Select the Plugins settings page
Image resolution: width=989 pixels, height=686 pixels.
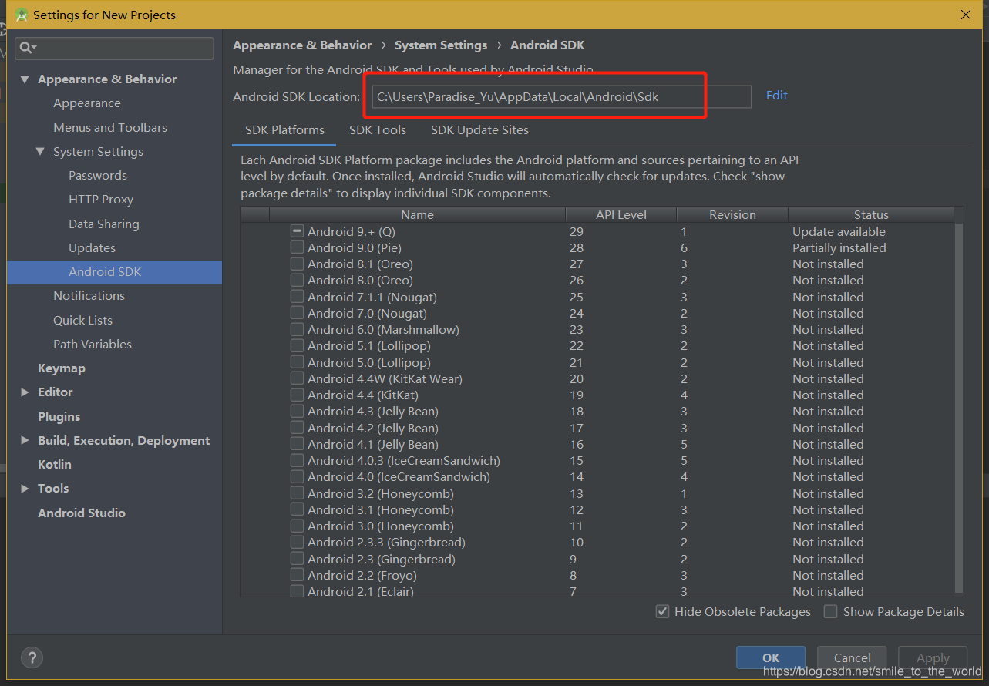pyautogui.click(x=59, y=416)
